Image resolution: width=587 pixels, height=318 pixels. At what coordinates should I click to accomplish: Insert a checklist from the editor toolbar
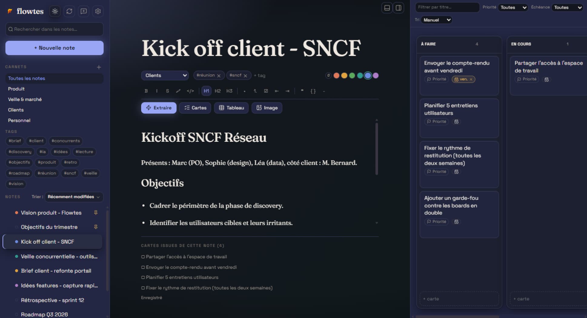click(x=266, y=91)
